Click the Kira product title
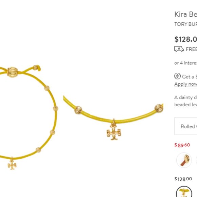 coord(186,14)
